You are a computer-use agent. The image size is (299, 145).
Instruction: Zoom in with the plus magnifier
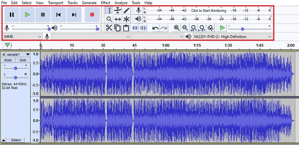[177, 28]
